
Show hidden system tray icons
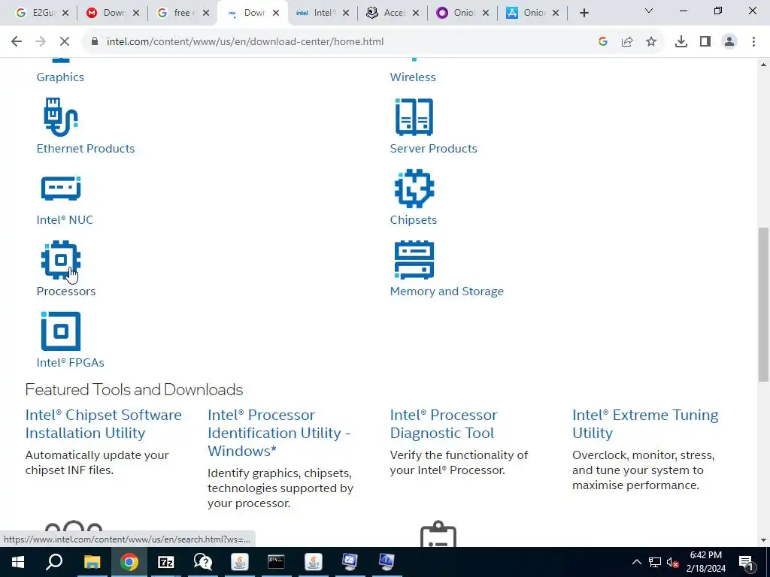(x=636, y=562)
